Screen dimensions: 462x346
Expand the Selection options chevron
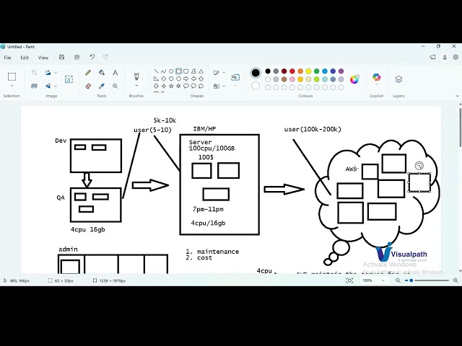[12, 86]
